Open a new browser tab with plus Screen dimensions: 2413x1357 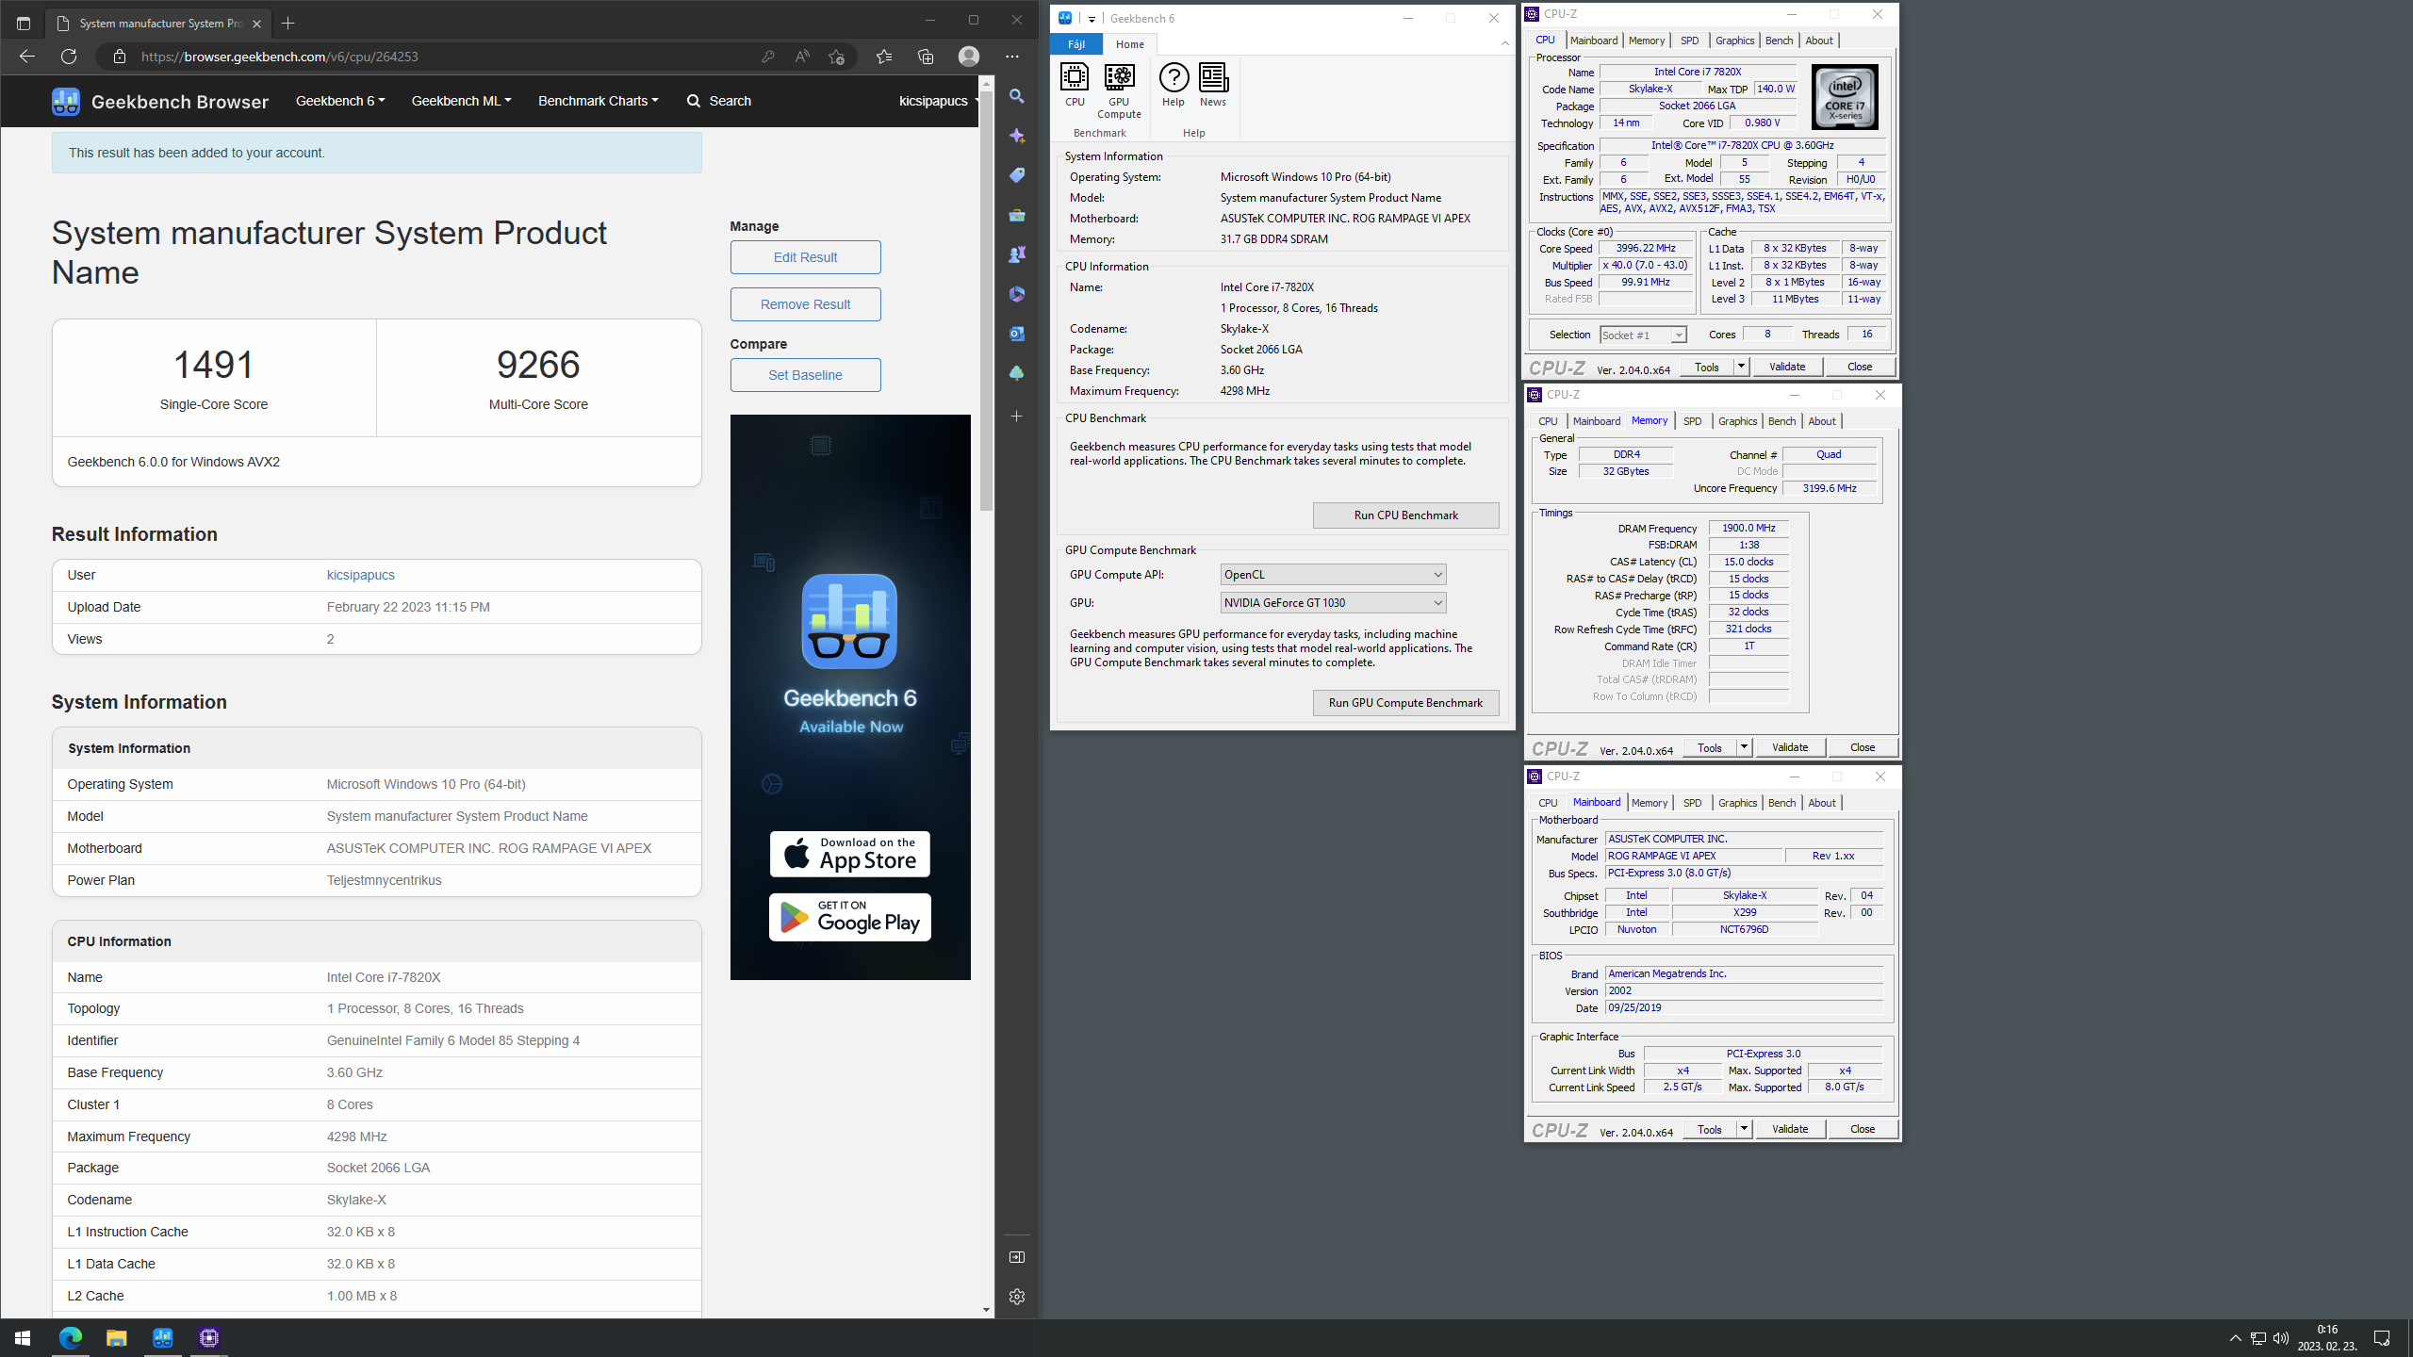click(288, 23)
